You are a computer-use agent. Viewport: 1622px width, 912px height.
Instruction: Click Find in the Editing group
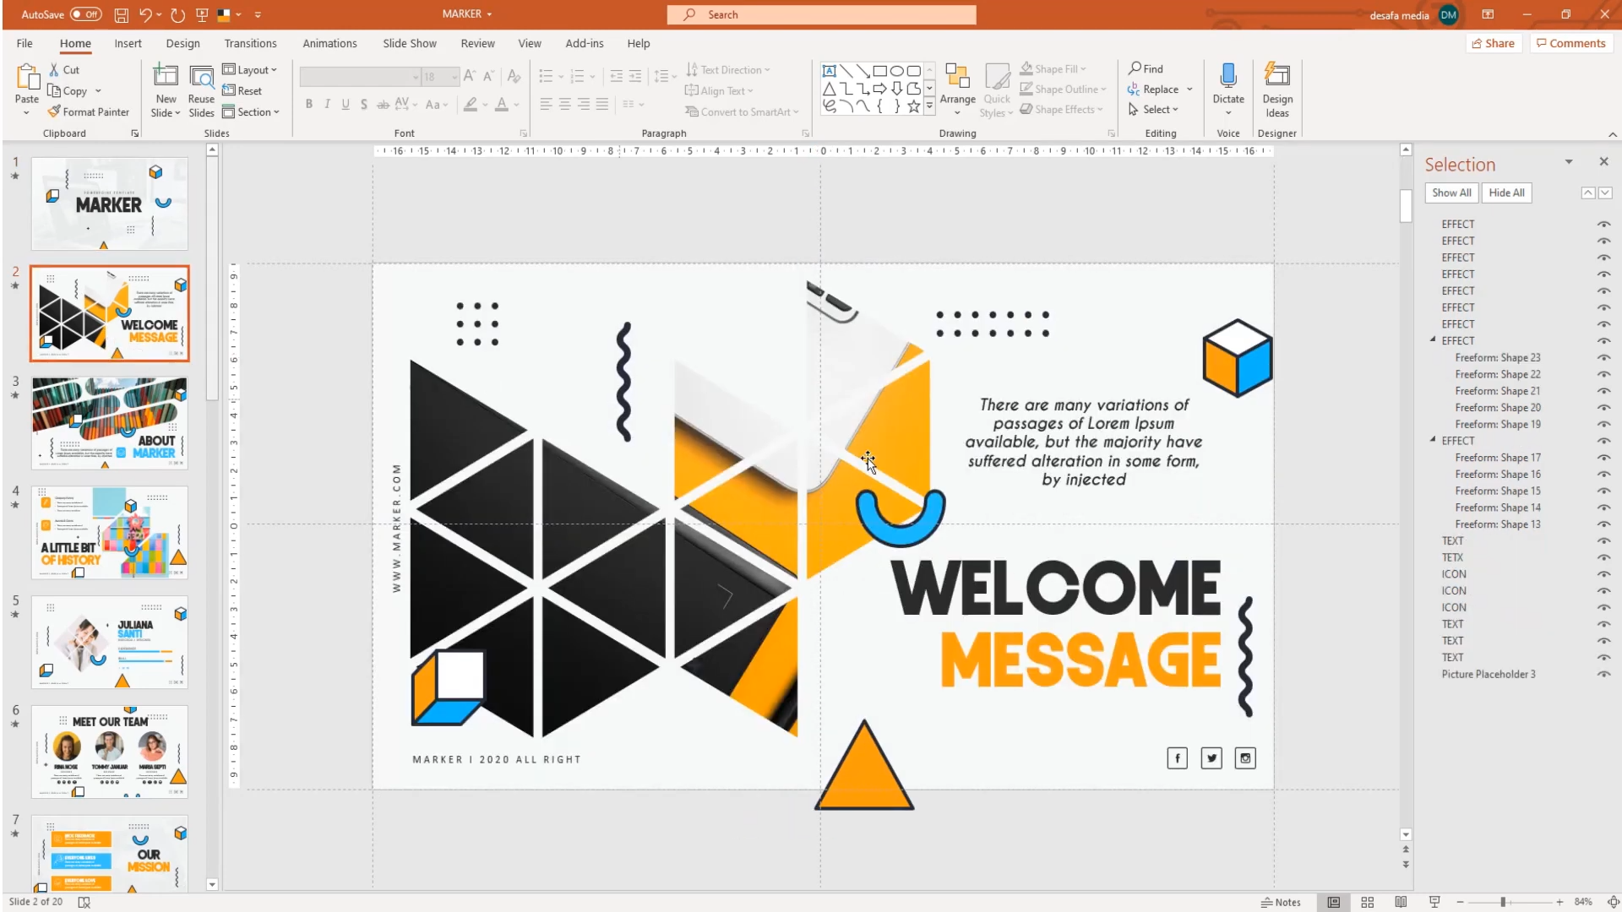pos(1146,68)
